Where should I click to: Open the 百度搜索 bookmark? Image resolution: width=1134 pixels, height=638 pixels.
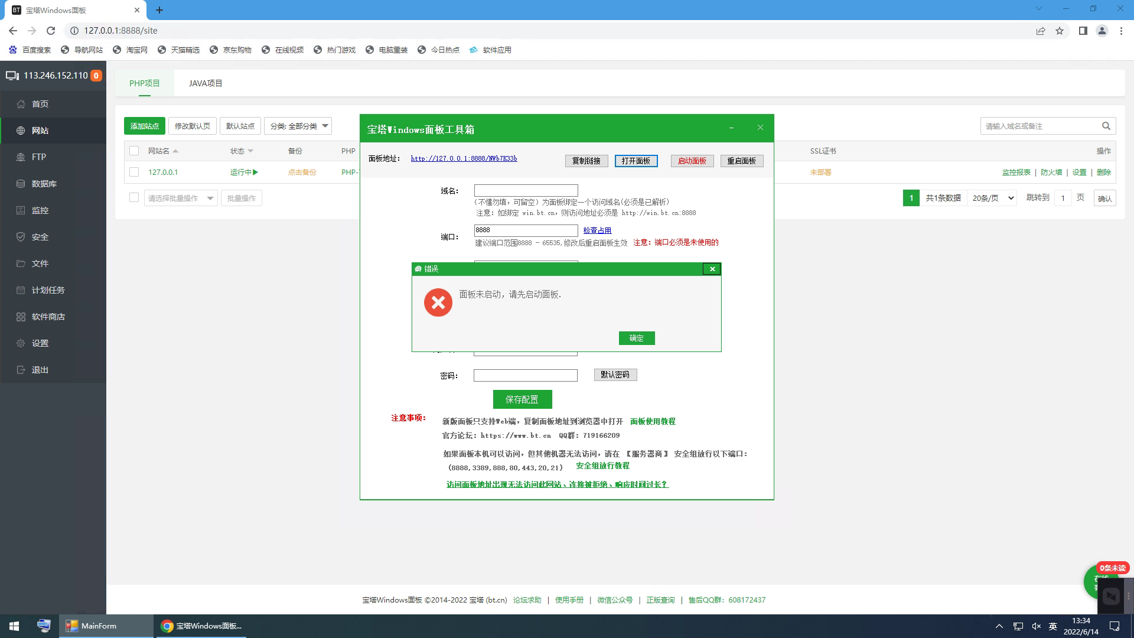click(30, 50)
